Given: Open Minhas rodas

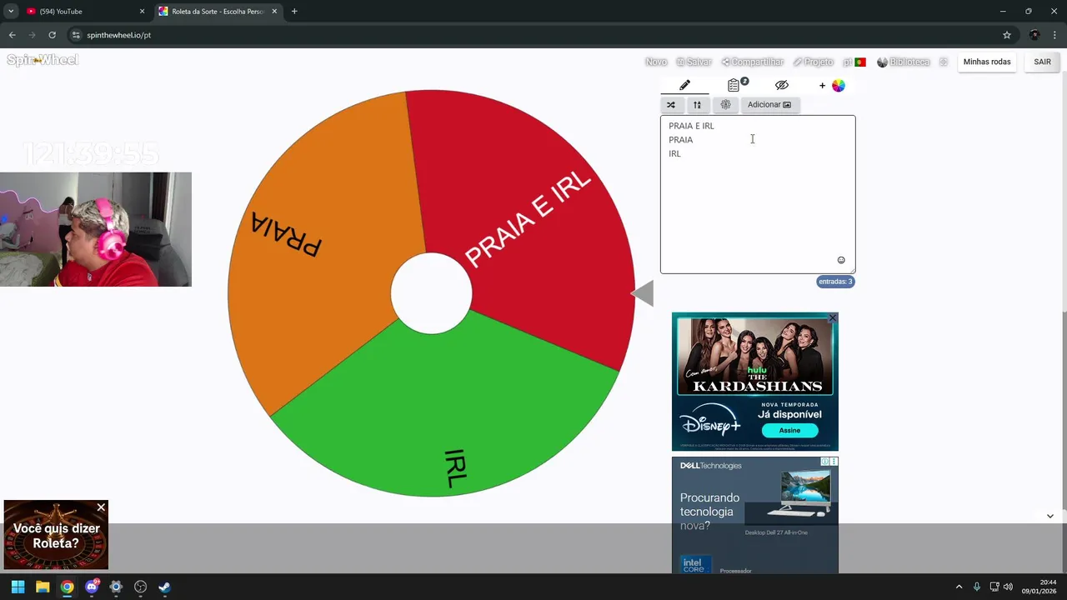Looking at the screenshot, I should (x=987, y=62).
